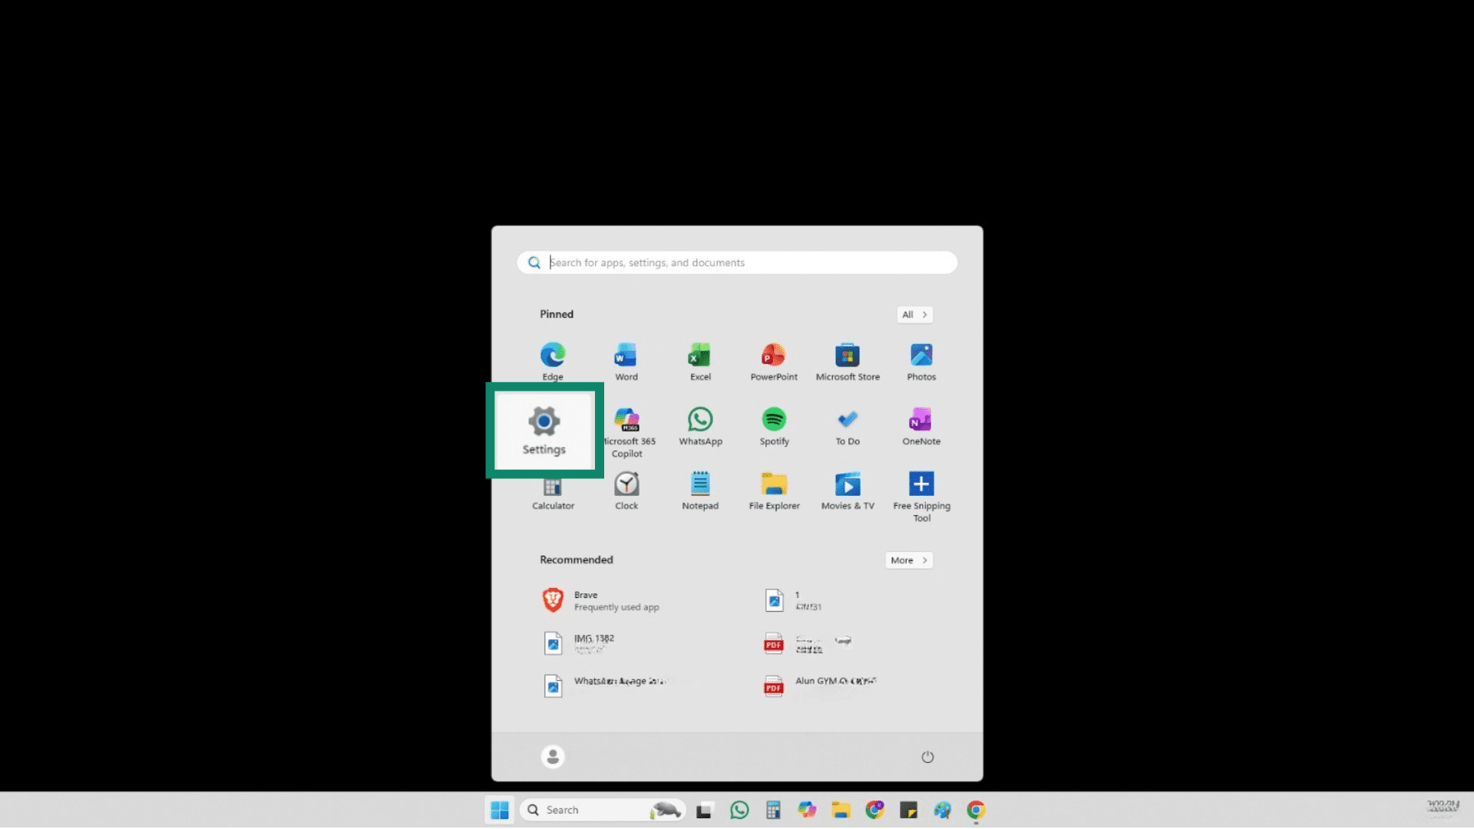Image resolution: width=1474 pixels, height=829 pixels.
Task: Expand the All apps list
Action: 914,315
